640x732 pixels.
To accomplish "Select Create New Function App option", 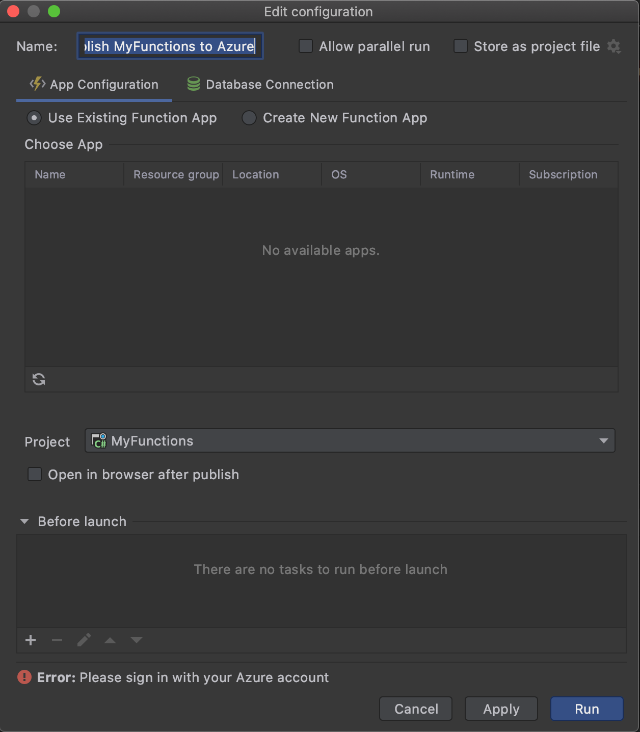I will 249,118.
